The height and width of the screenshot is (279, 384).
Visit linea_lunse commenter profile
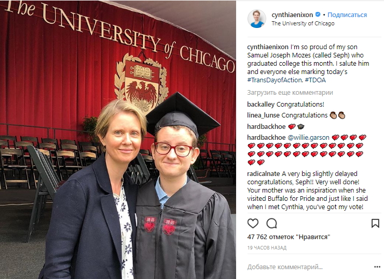[264, 115]
